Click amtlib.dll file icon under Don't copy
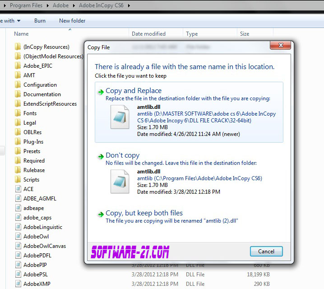Viewport: 324px width, 289px height. (x=120, y=182)
